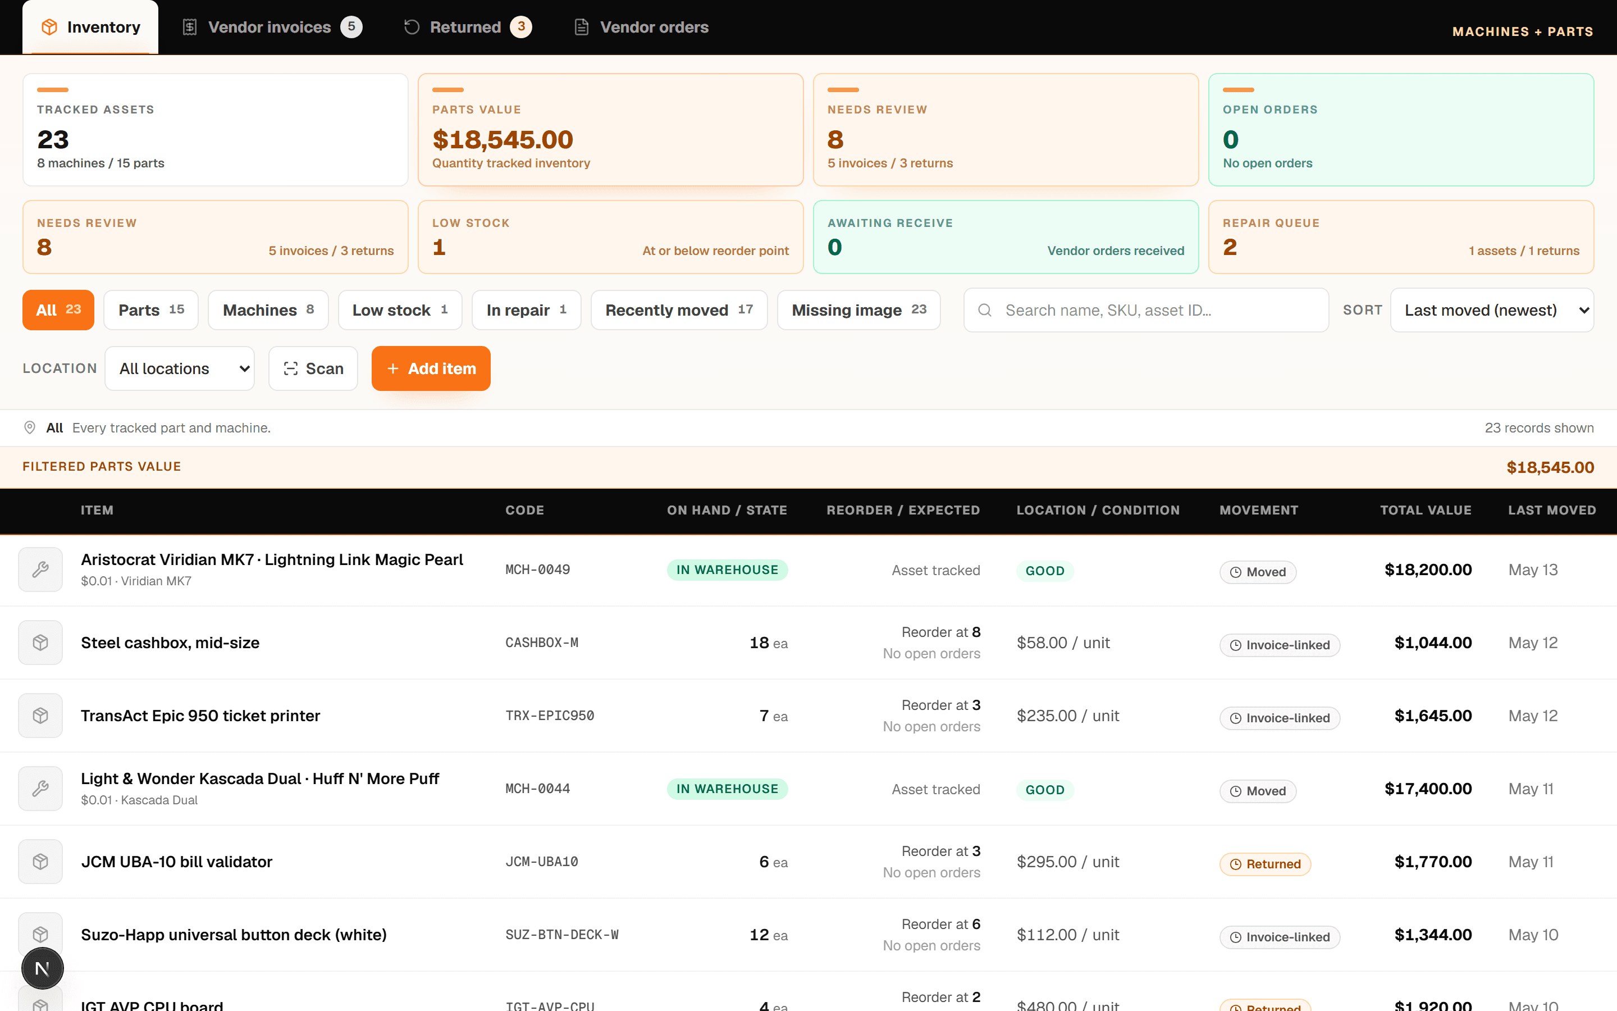The height and width of the screenshot is (1011, 1617).
Task: Open the Low Stock summary card
Action: [x=611, y=236]
